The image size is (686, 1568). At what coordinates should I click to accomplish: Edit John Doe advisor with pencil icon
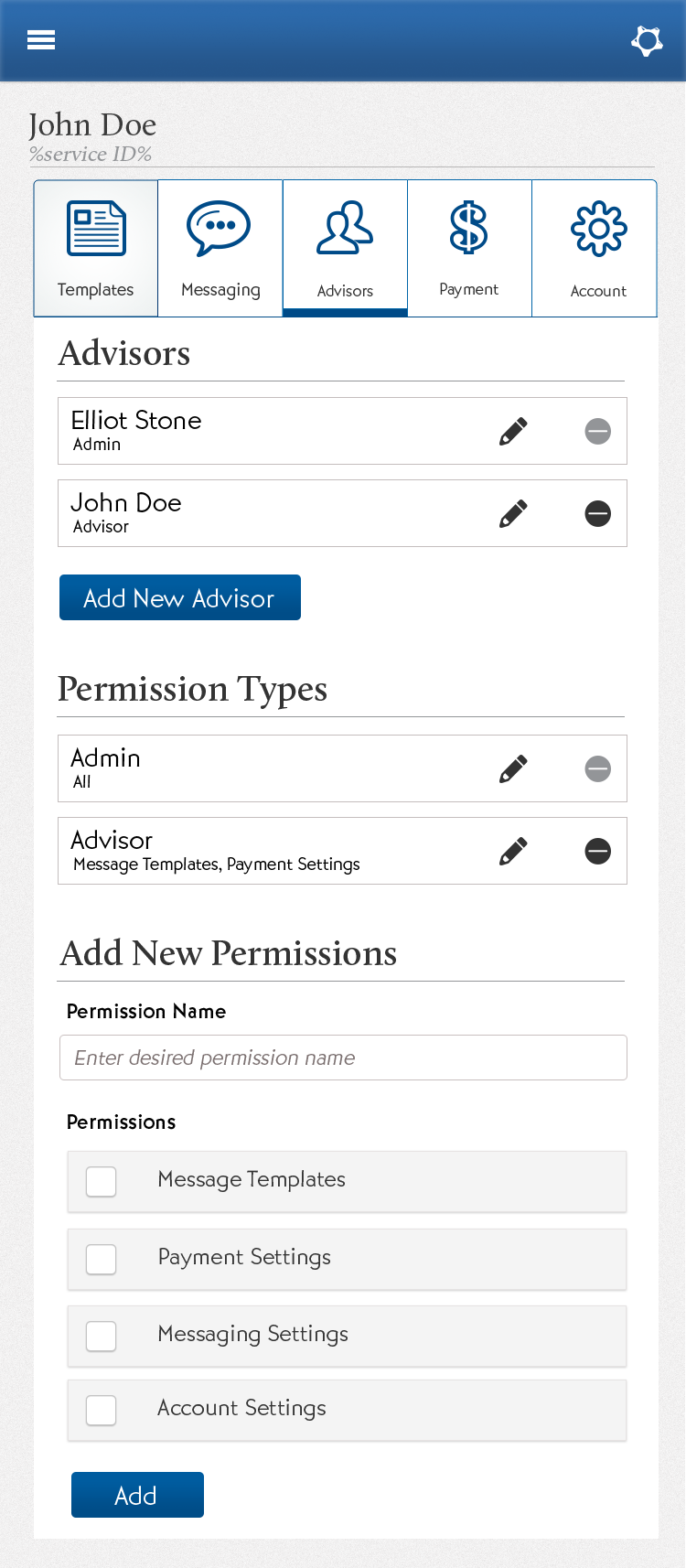(x=513, y=513)
